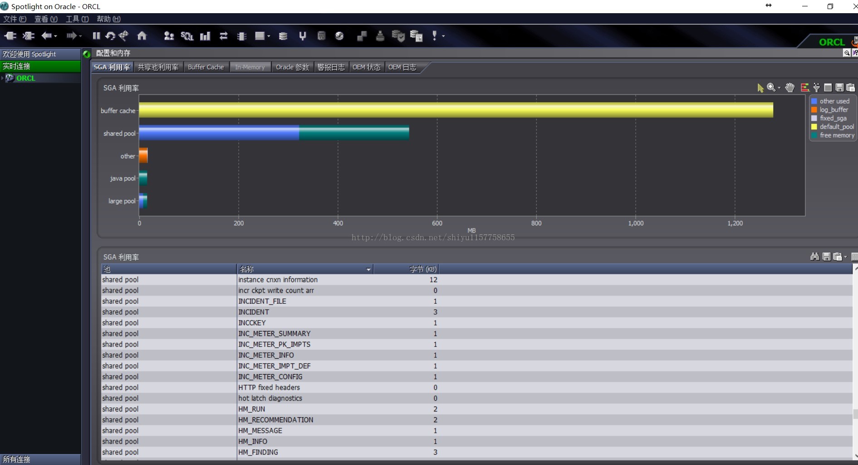Select the instance cnxn information row
This screenshot has width=858, height=465.
(476, 280)
